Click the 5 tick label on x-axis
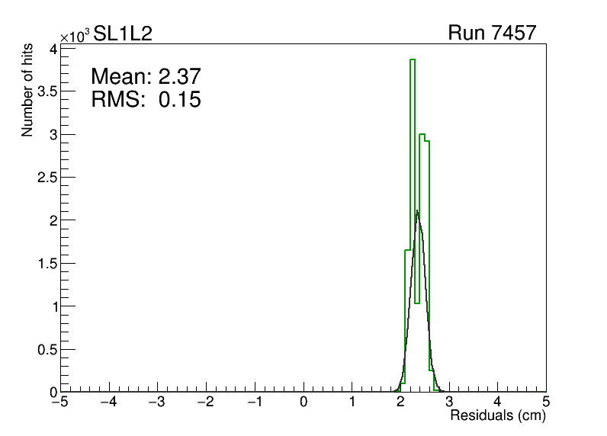The width and height of the screenshot is (607, 436). [546, 402]
